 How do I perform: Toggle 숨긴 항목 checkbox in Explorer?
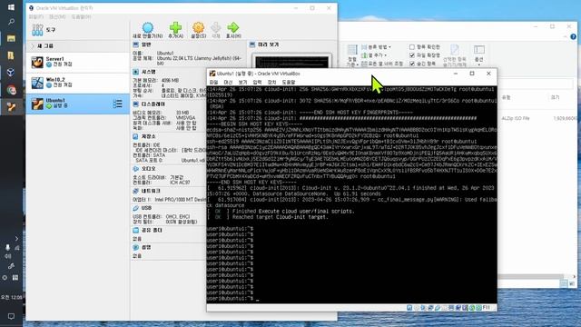tap(411, 64)
